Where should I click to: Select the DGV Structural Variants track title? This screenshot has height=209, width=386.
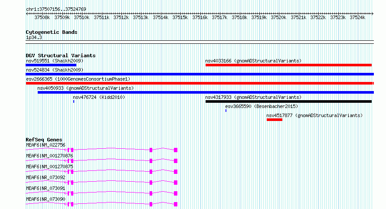[x=61, y=56]
